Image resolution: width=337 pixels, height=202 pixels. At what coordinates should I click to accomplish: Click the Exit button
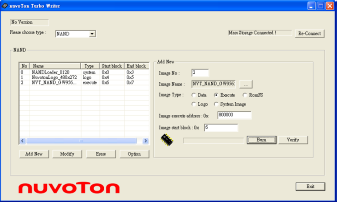point(310,186)
